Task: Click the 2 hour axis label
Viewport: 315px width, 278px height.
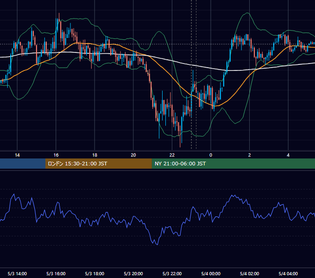Action: click(249, 155)
